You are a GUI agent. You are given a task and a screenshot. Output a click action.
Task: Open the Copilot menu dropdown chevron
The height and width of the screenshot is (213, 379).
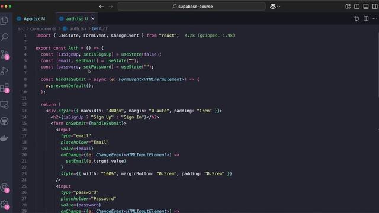click(278, 7)
